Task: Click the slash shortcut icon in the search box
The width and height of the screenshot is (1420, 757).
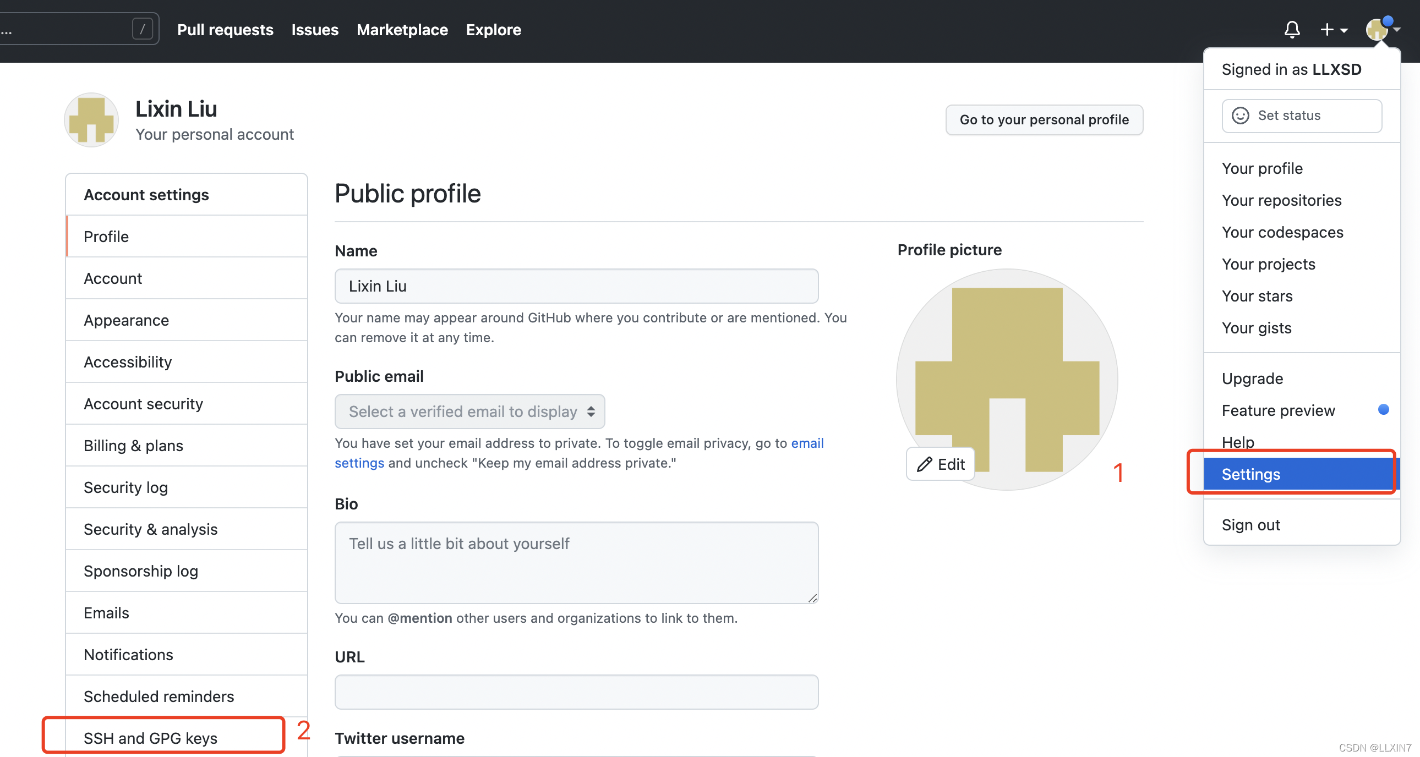Action: pyautogui.click(x=142, y=29)
